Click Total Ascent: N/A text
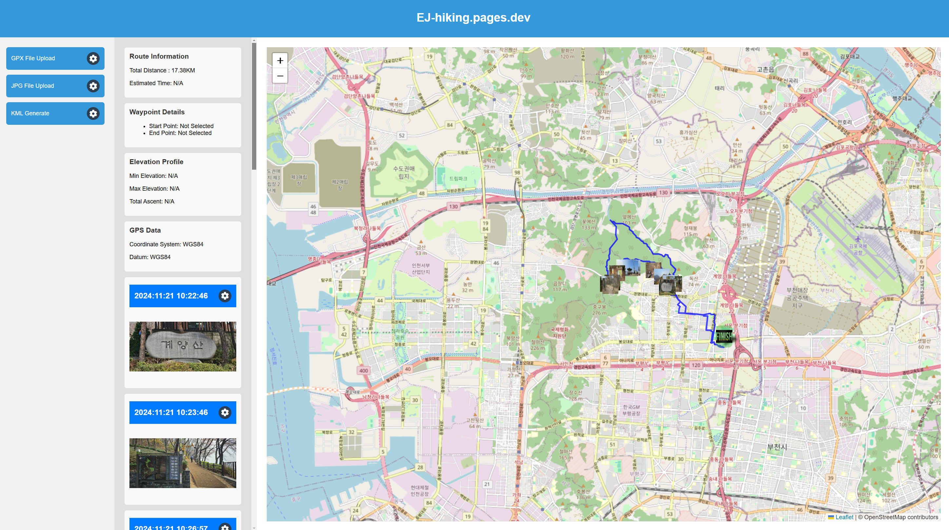Screen dimensions: 949x530 (x=152, y=201)
